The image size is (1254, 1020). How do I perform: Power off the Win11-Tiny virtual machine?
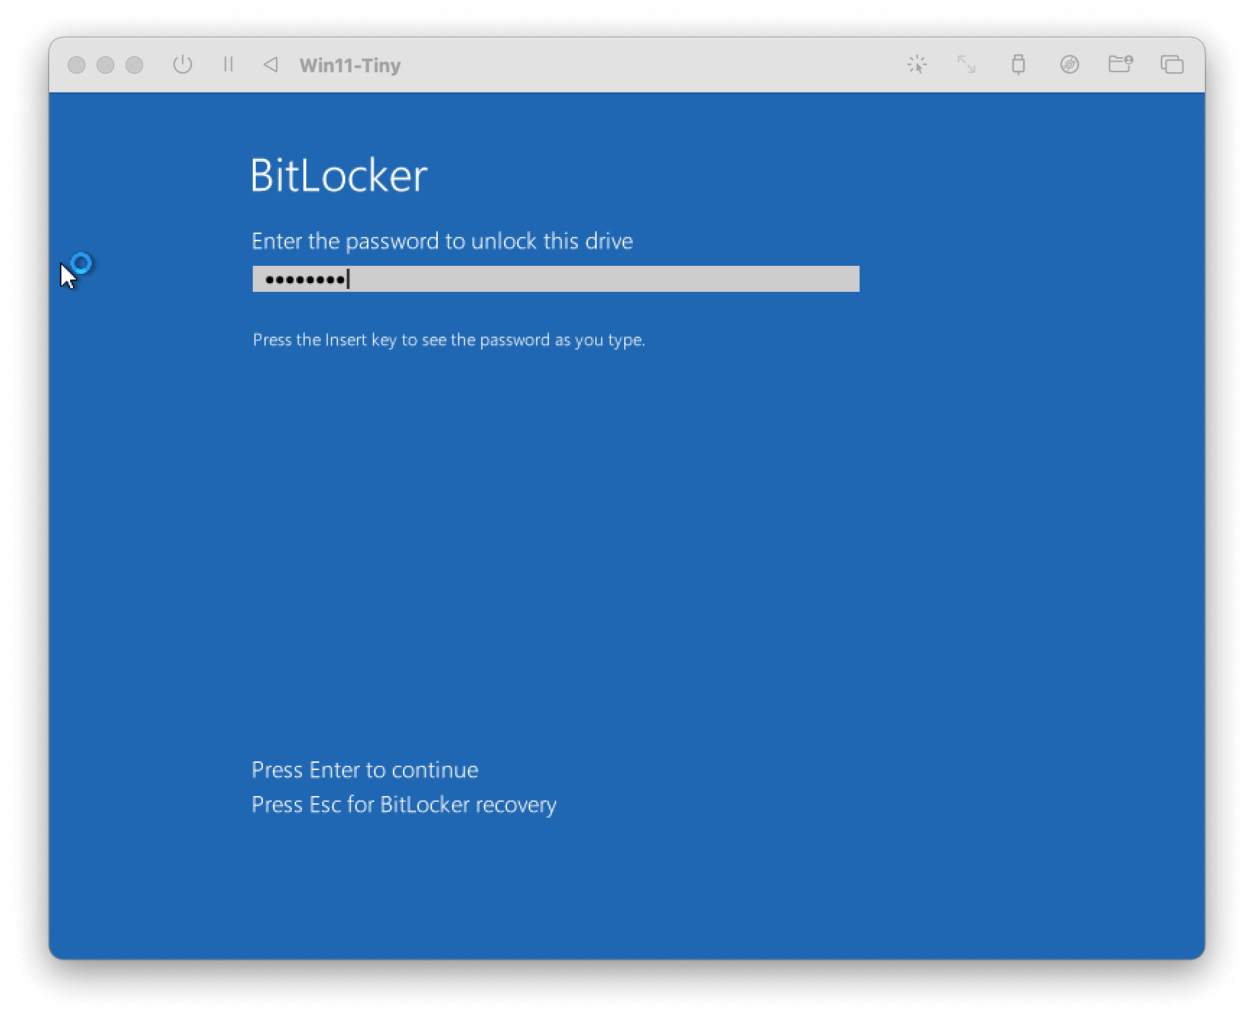tap(183, 65)
